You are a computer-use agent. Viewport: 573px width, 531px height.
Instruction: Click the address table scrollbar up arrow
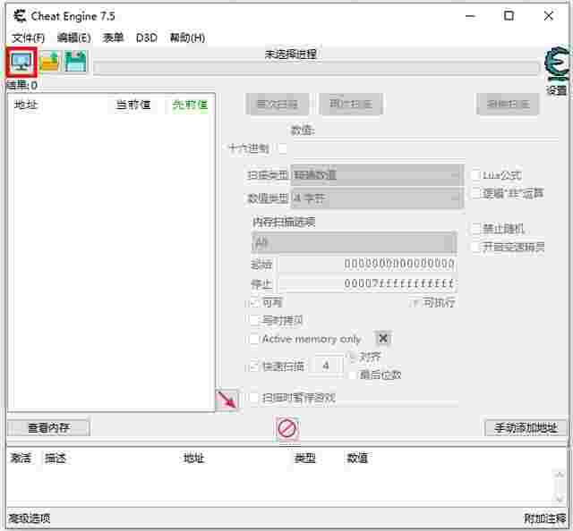[559, 475]
